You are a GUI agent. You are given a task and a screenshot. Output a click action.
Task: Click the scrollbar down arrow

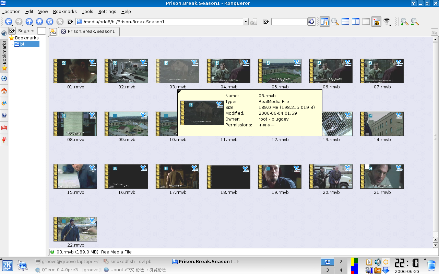click(436, 245)
